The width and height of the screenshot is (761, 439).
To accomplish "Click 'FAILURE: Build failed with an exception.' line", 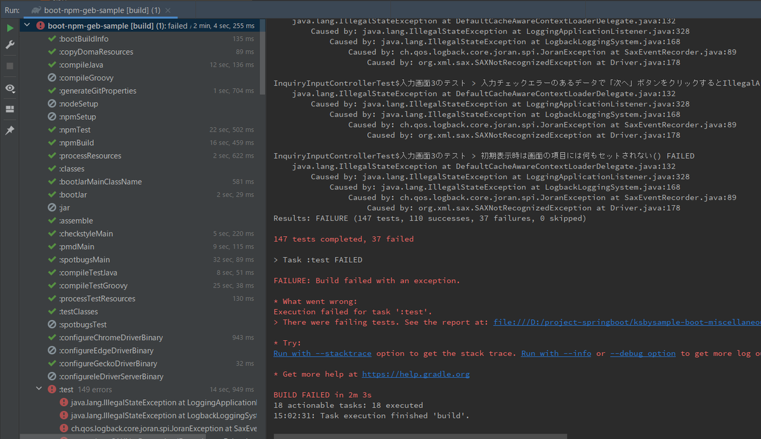I will click(367, 281).
